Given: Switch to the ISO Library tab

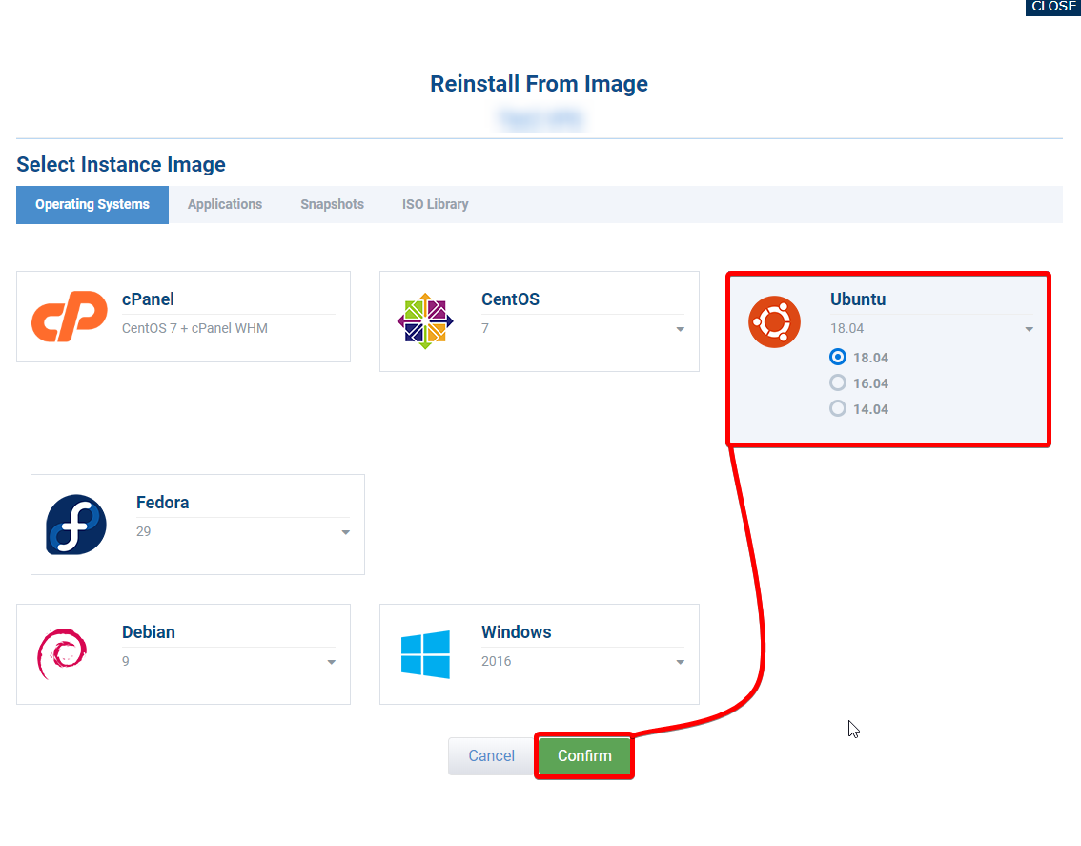Looking at the screenshot, I should pos(435,204).
